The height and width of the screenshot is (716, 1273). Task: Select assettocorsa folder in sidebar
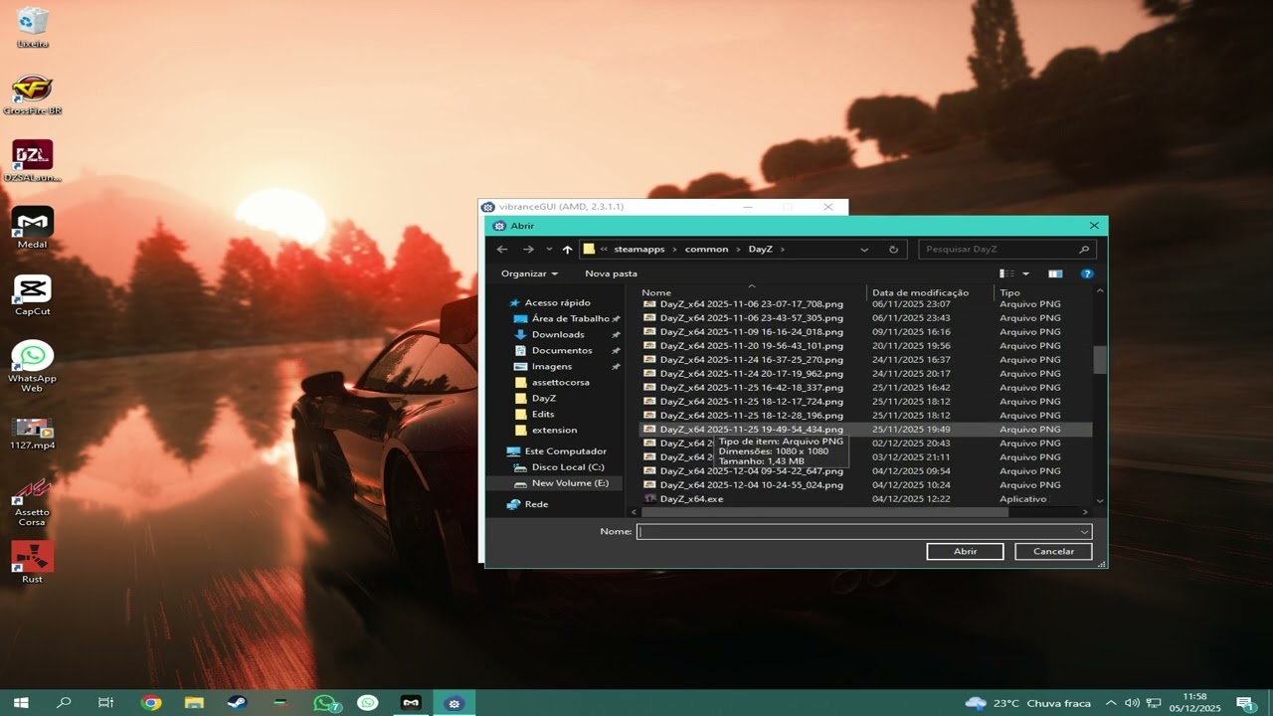tap(560, 382)
